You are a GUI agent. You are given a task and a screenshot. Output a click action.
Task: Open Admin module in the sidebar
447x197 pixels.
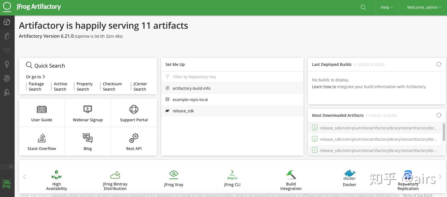pos(7,92)
